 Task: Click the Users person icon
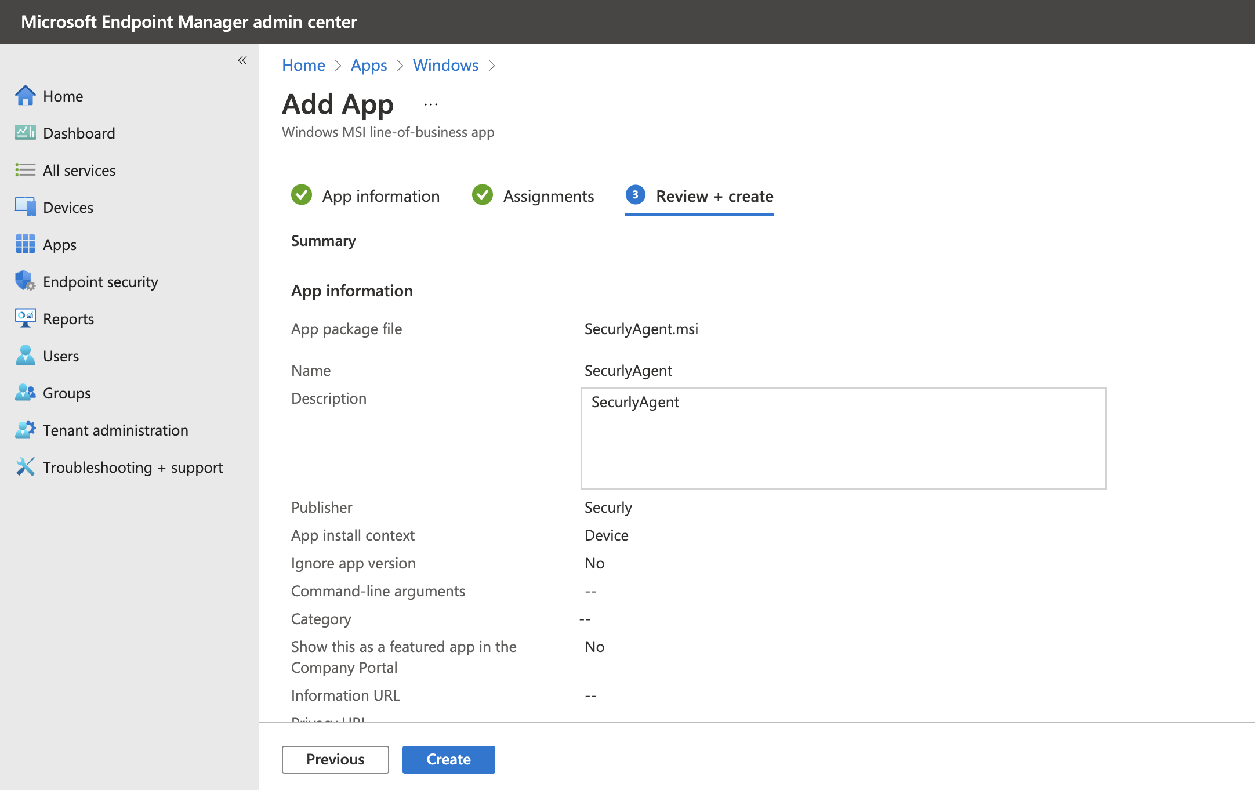(x=26, y=356)
